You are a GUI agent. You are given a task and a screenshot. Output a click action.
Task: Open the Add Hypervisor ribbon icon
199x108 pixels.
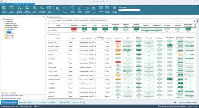click(4, 10)
